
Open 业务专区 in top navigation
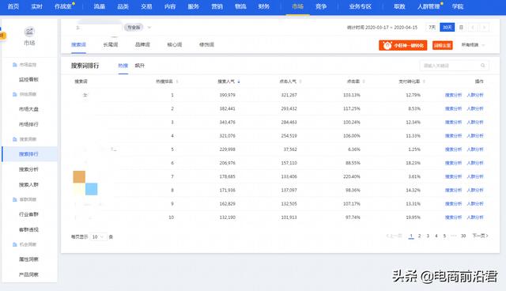(x=361, y=6)
